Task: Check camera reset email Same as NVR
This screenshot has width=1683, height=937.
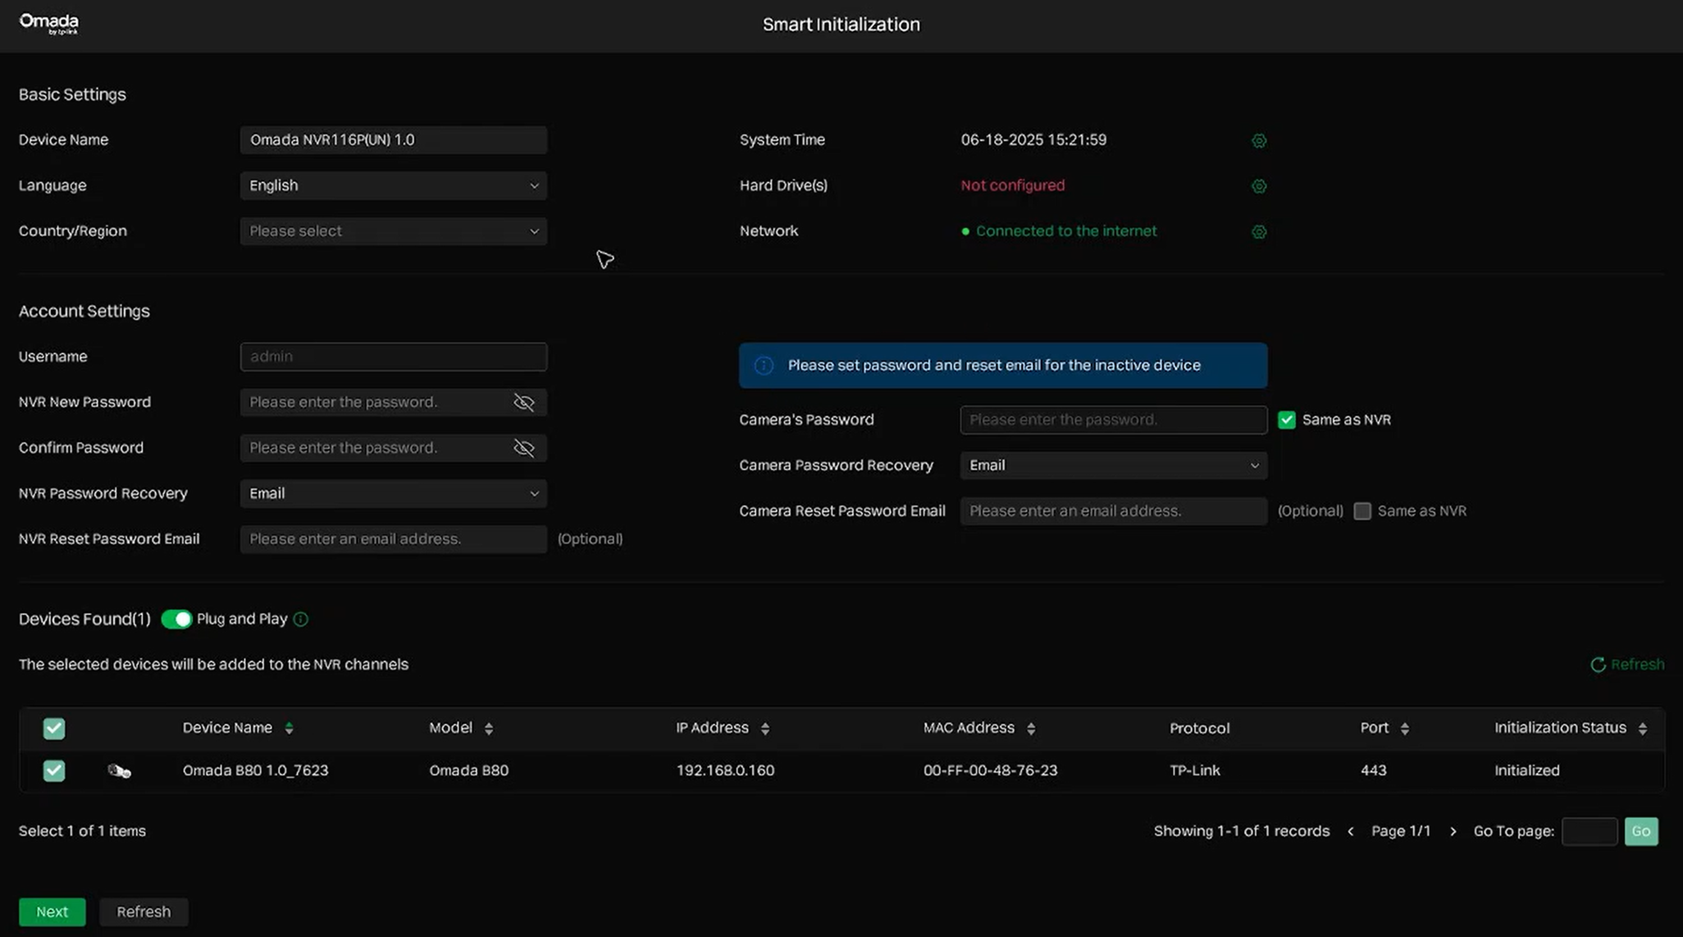Action: tap(1362, 511)
